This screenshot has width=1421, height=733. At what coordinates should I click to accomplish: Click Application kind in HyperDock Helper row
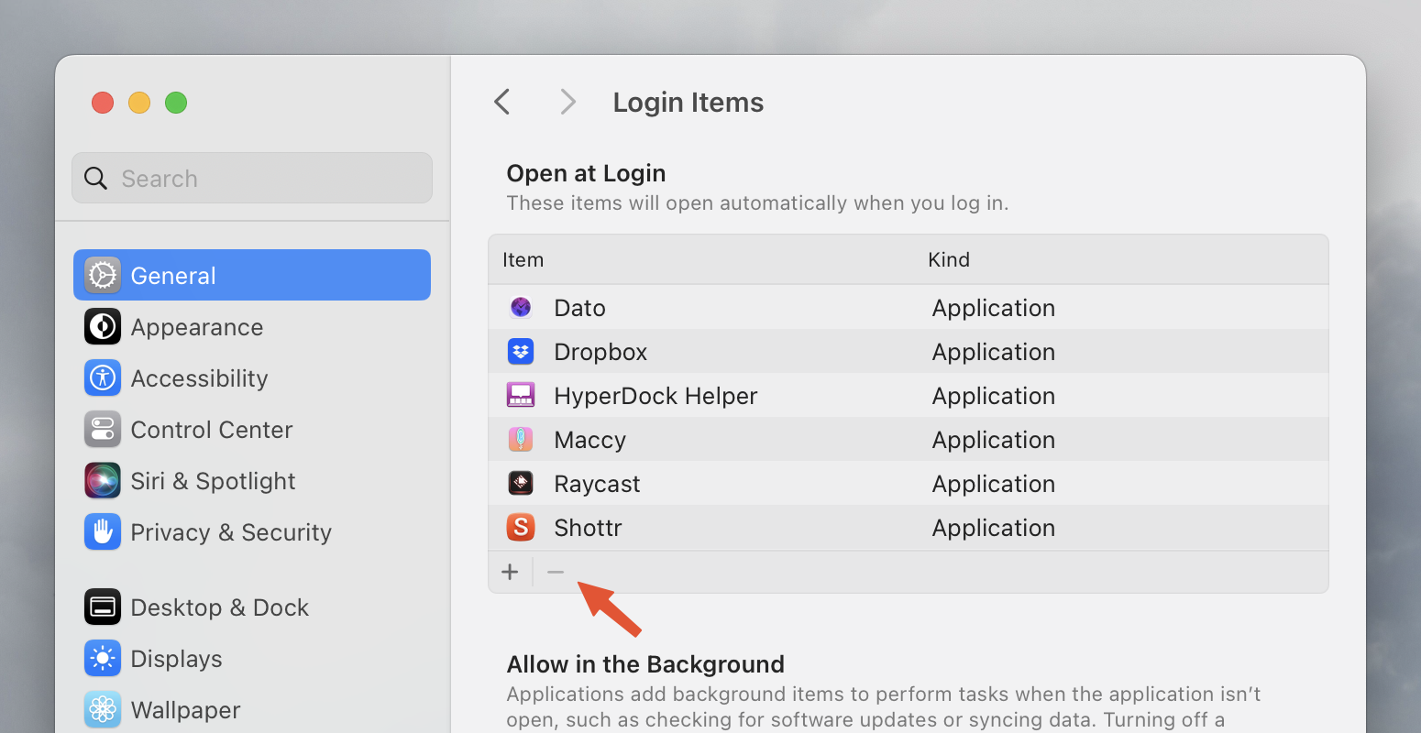point(994,396)
